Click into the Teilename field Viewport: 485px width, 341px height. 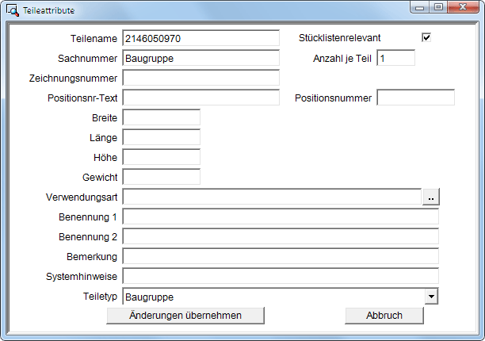[x=200, y=38]
